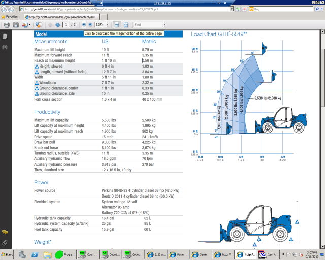The height and width of the screenshot is (260, 325).
Task: Show hidden system tray icons arrow
Action: coord(283,254)
